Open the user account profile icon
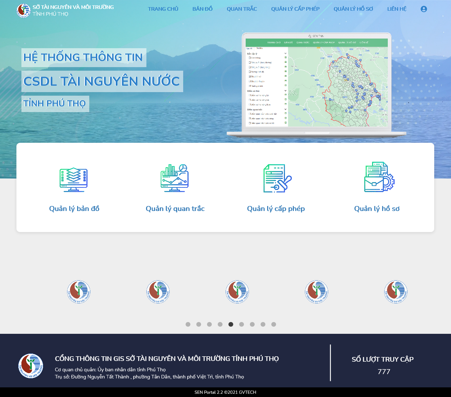This screenshot has width=451, height=397. pyautogui.click(x=424, y=9)
